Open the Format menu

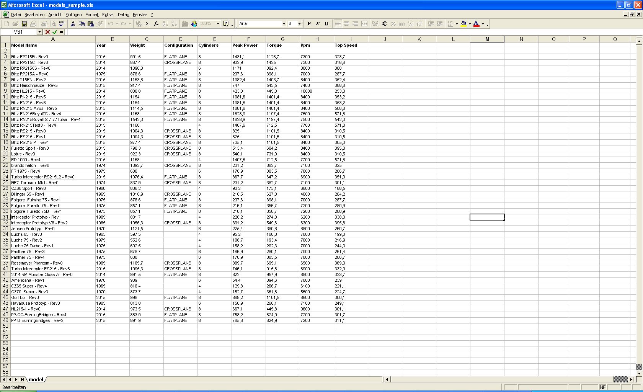point(92,15)
